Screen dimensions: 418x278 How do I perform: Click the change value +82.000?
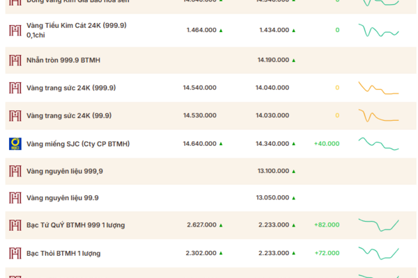327,225
